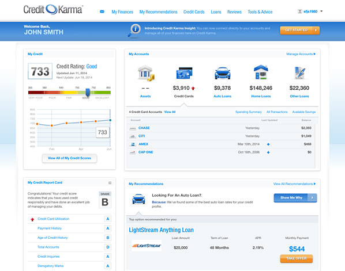Select the Credit Cards icon
Screen dimensions: 345x271
coord(184,73)
